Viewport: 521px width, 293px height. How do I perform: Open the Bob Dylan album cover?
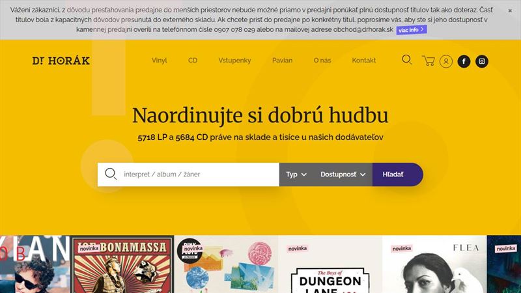click(x=35, y=264)
